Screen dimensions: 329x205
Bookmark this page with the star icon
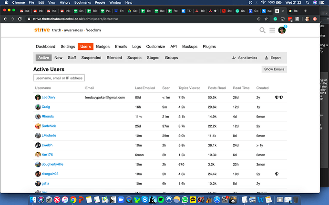pos(266,19)
